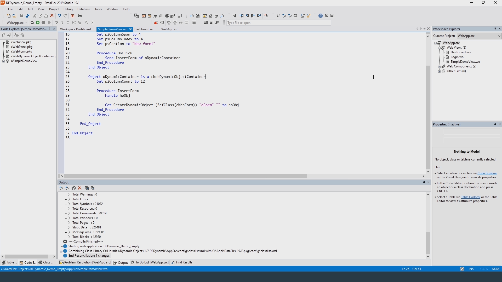Click the Compile project icon
Screen dimensions: 502x282
point(32,23)
